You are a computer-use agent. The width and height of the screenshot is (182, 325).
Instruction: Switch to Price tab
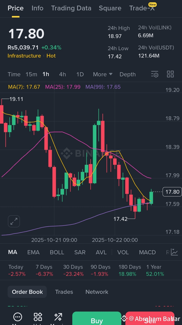[16, 8]
